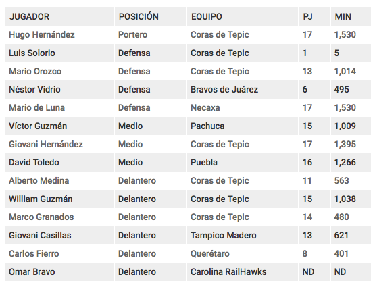Select Carlos Fierro player name
This screenshot has width=375, height=285.
coord(34,254)
